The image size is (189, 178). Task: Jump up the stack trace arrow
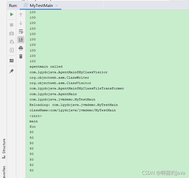[21, 15]
